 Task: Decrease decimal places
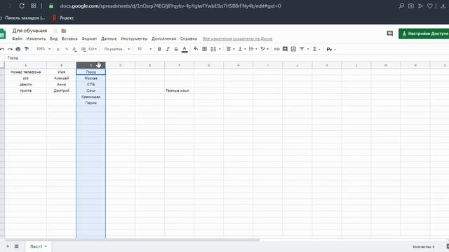[x=74, y=49]
